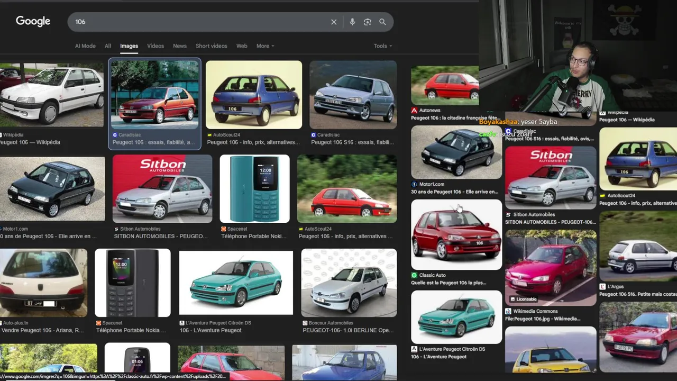
Task: Open red Peugeot Autonews thumbnail
Action: pyautogui.click(x=445, y=85)
